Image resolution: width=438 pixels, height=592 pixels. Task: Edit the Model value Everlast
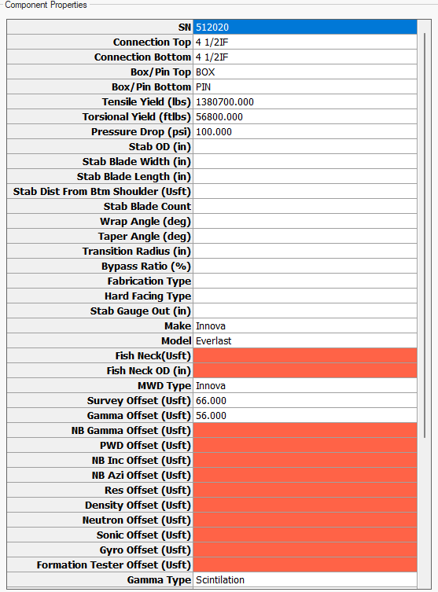point(305,341)
